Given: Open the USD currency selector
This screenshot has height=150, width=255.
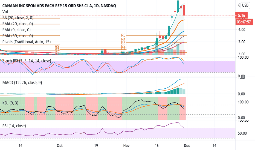Looking at the screenshot, I should 245,5.
